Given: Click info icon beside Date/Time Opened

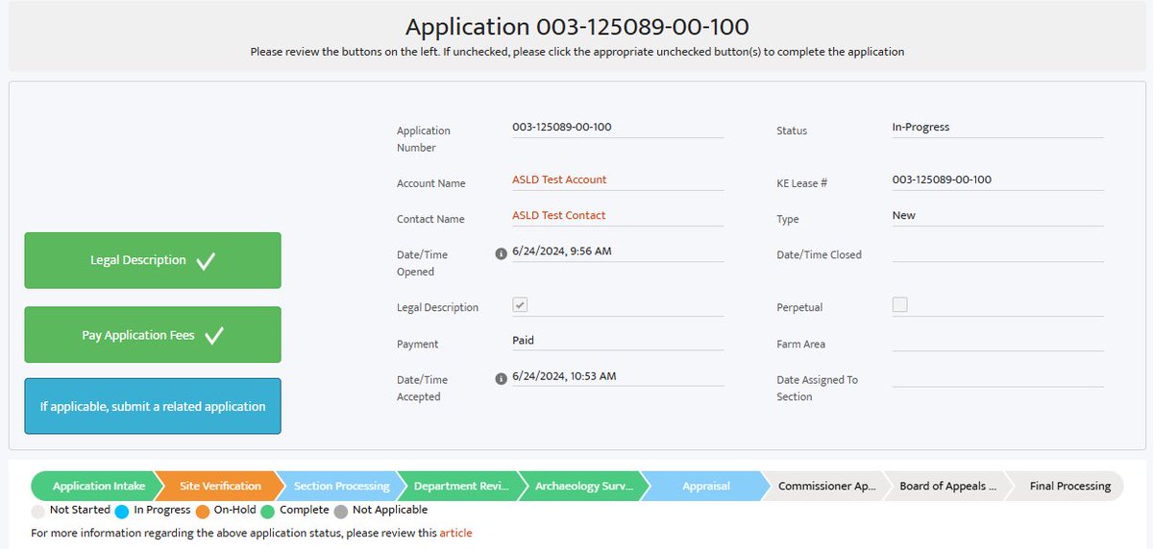Looking at the screenshot, I should coord(500,254).
